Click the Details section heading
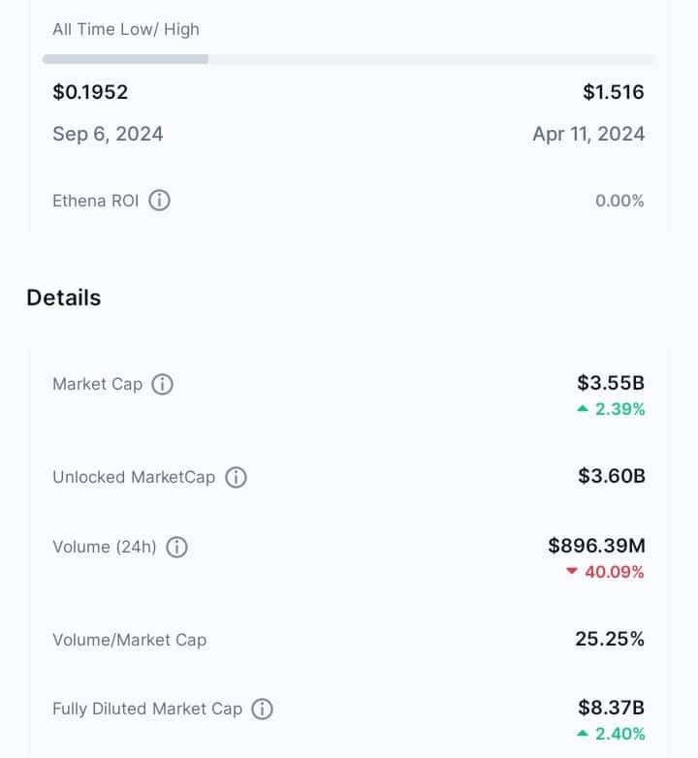Screen dimensions: 698x758 coord(64,298)
